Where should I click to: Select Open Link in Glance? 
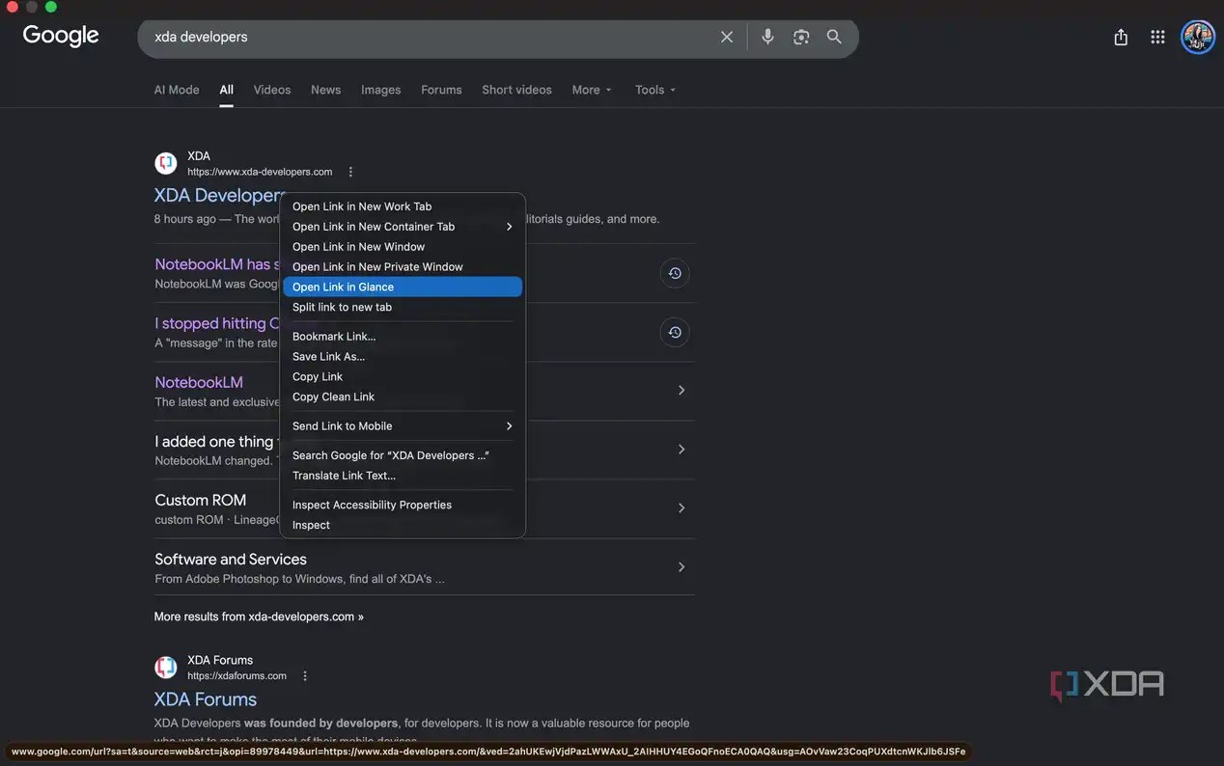[403, 287]
